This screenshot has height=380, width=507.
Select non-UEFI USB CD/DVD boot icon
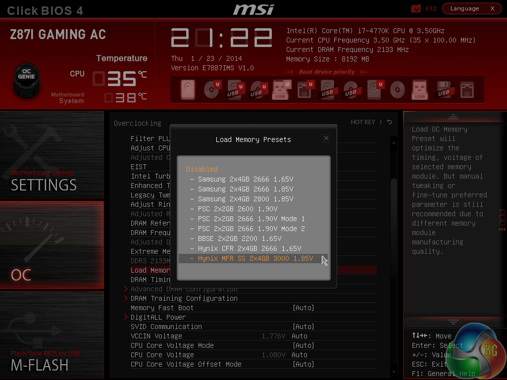tap(351, 90)
